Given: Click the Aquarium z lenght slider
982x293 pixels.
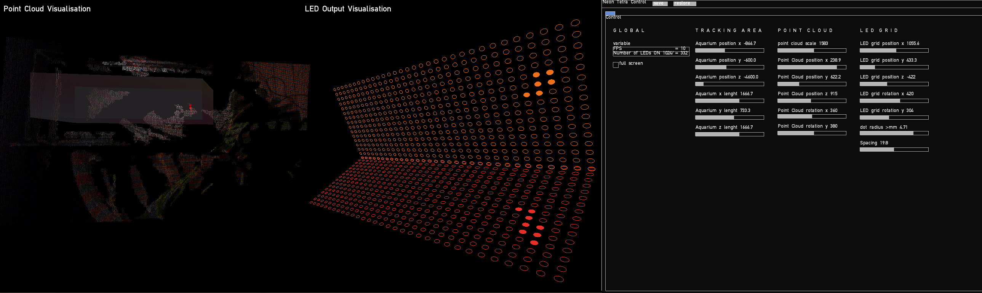Looking at the screenshot, I should pos(729,134).
